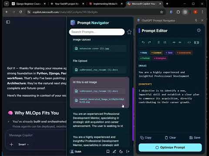
Task: Click the outdent icon in editor toolbar
Action: [x=180, y=42]
